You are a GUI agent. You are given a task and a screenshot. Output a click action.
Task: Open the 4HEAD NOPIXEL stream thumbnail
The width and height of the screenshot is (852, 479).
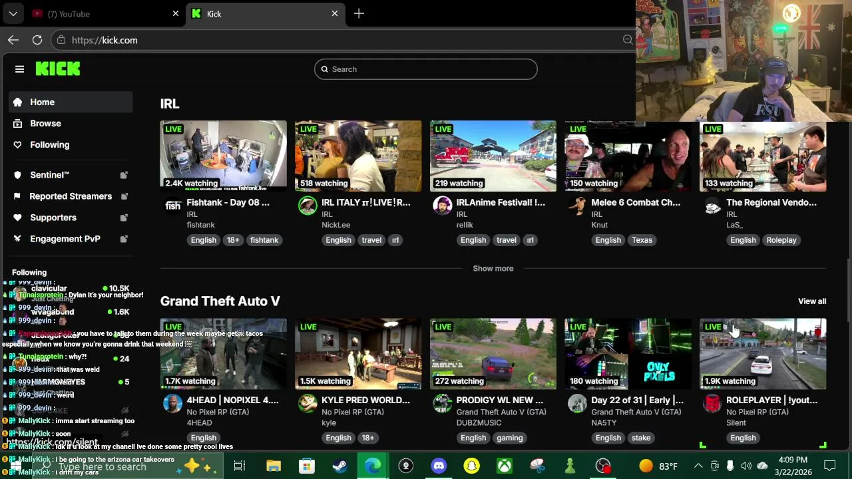[x=224, y=354]
